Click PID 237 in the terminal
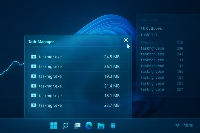The height and width of the screenshot is (133, 200). [180, 89]
